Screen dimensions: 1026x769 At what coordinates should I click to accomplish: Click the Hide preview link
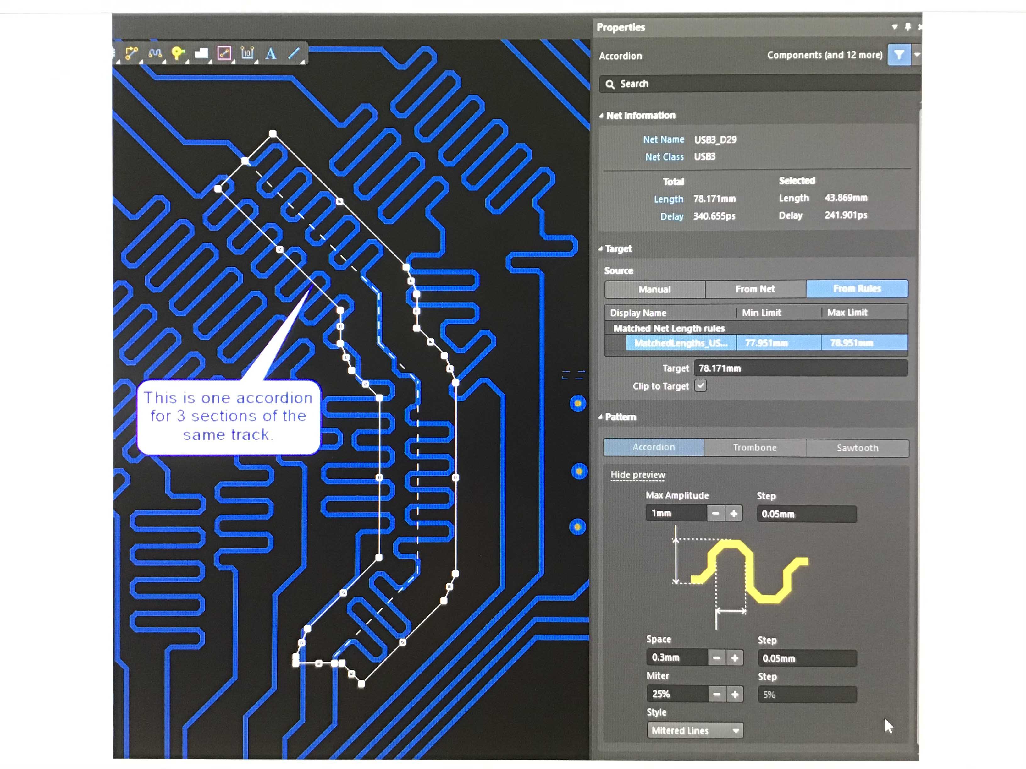[x=638, y=475]
